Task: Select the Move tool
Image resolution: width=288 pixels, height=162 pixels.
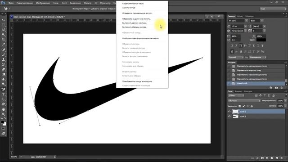Action: point(4,20)
